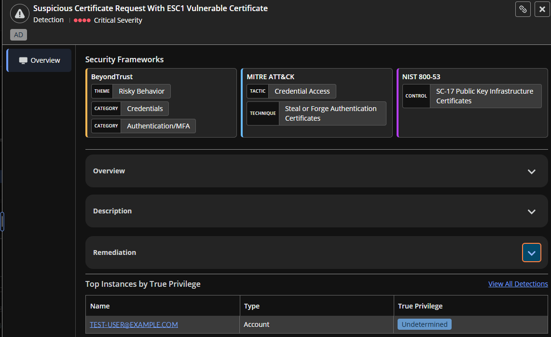Click the BeyondTrust framework heading
The width and height of the screenshot is (551, 337).
pos(112,77)
